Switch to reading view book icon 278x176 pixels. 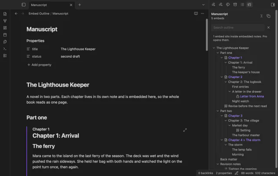[196, 13]
